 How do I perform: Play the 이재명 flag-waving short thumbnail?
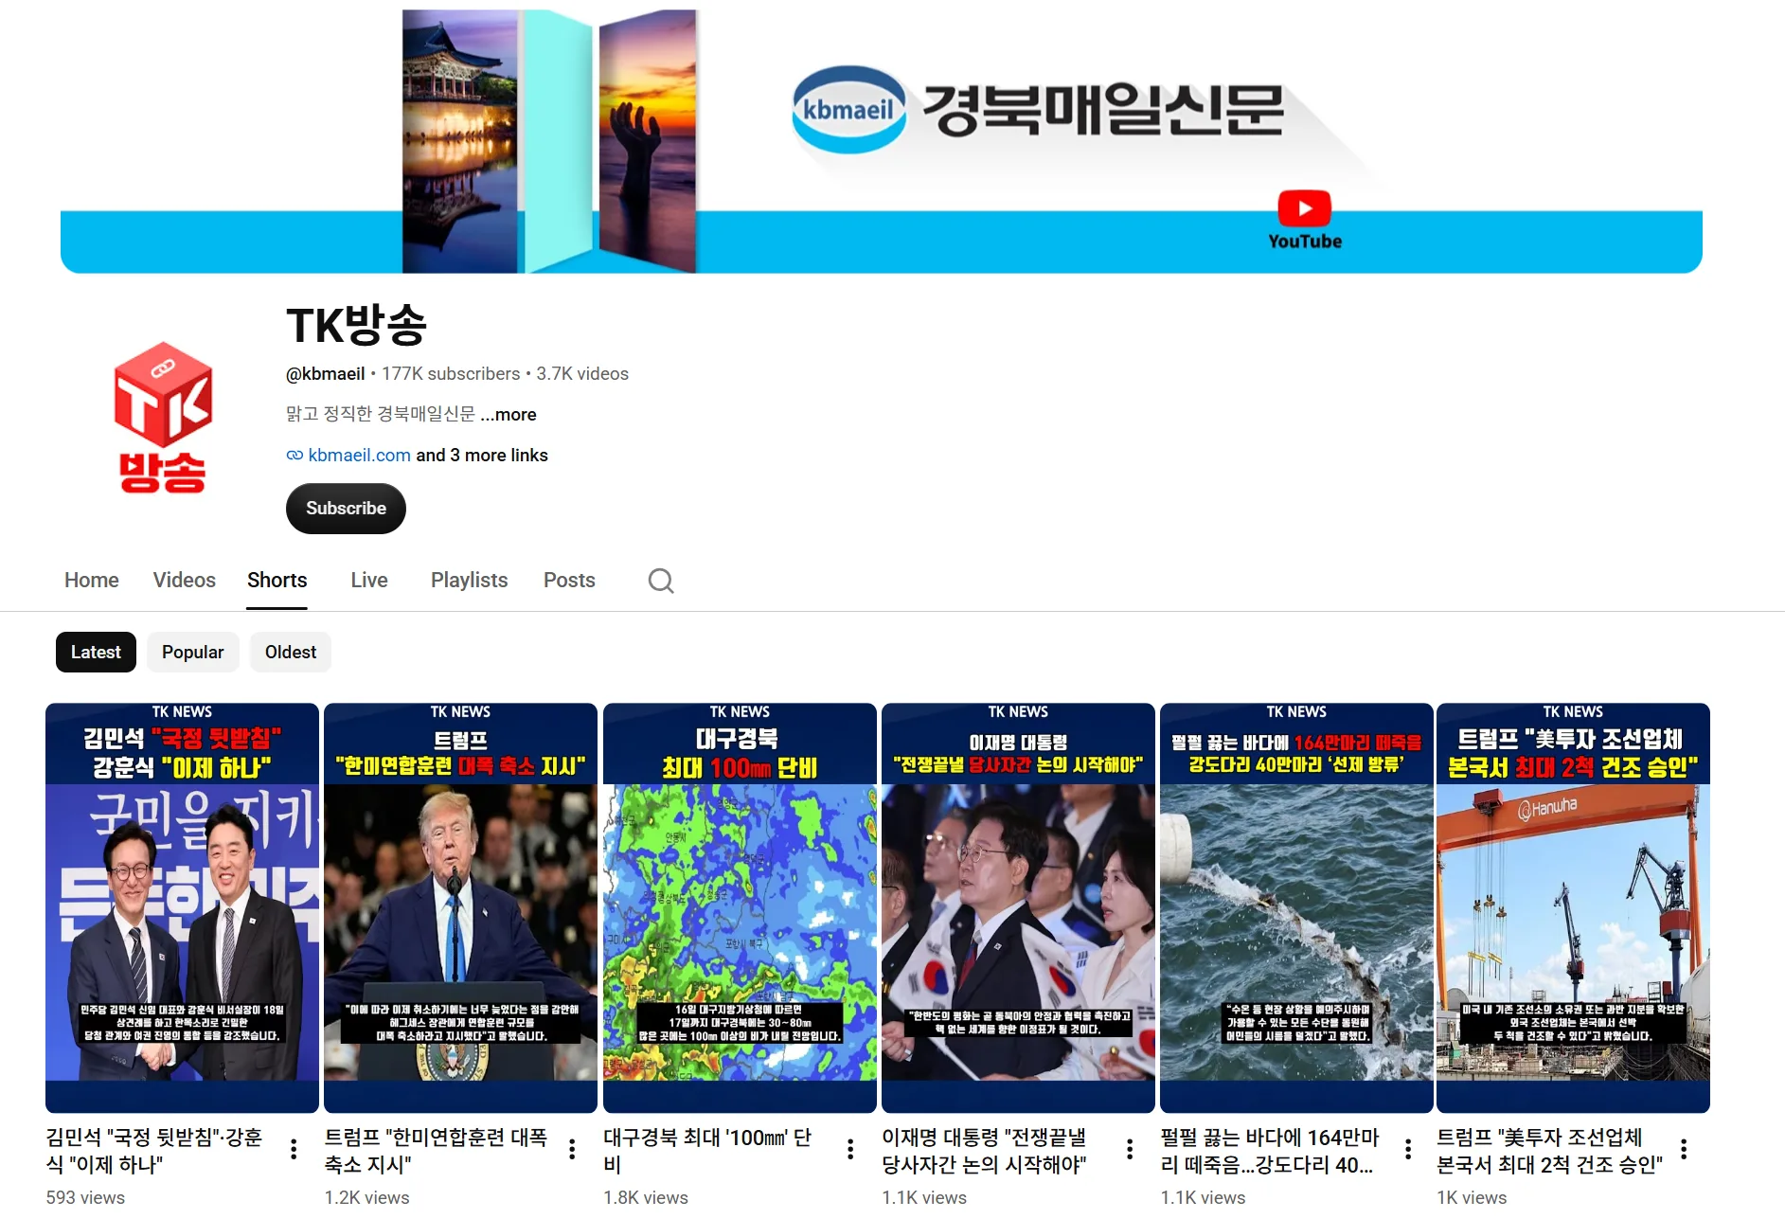coord(1018,907)
